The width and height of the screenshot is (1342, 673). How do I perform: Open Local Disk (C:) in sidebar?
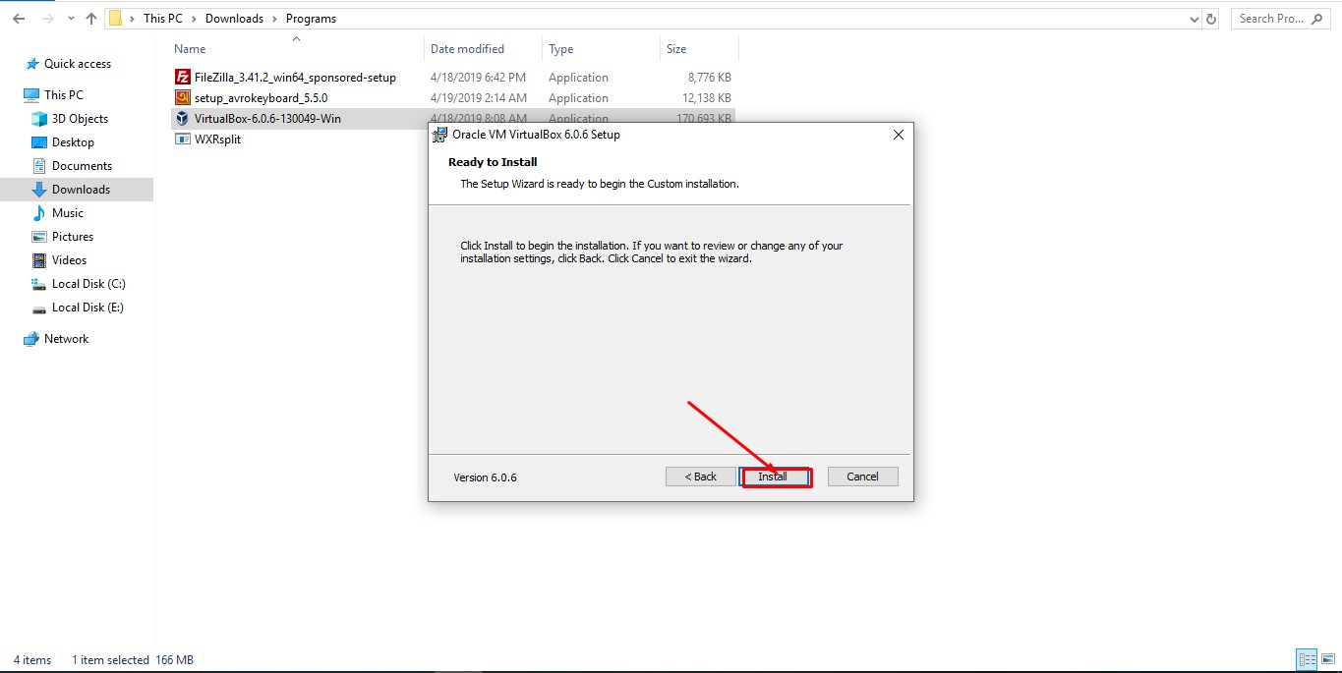(x=88, y=284)
